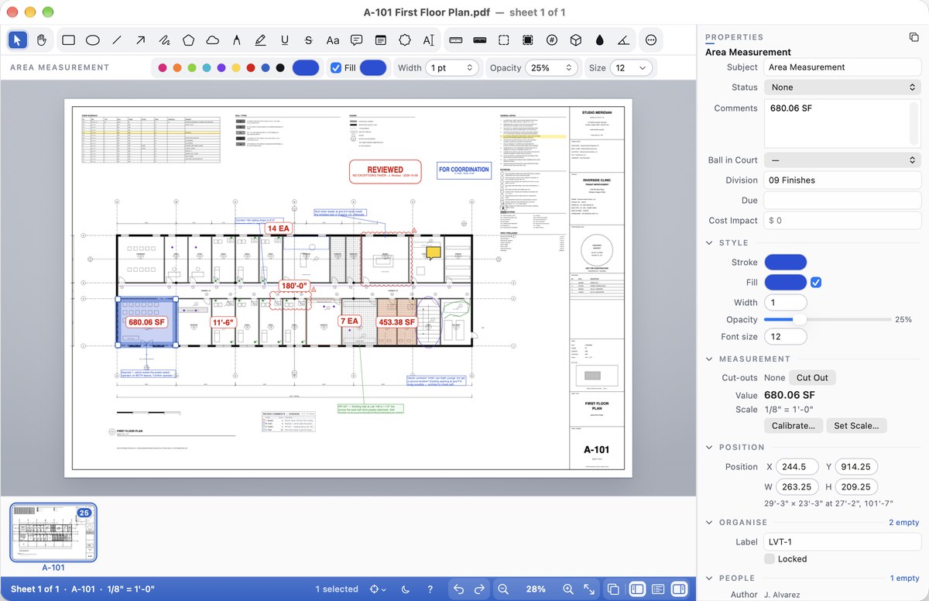The width and height of the screenshot is (929, 601).
Task: Select the arrow pointer tool
Action: 19,39
